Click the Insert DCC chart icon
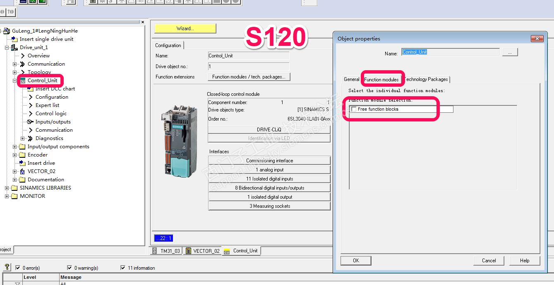Image resolution: width=554 pixels, height=285 pixels. [31, 89]
